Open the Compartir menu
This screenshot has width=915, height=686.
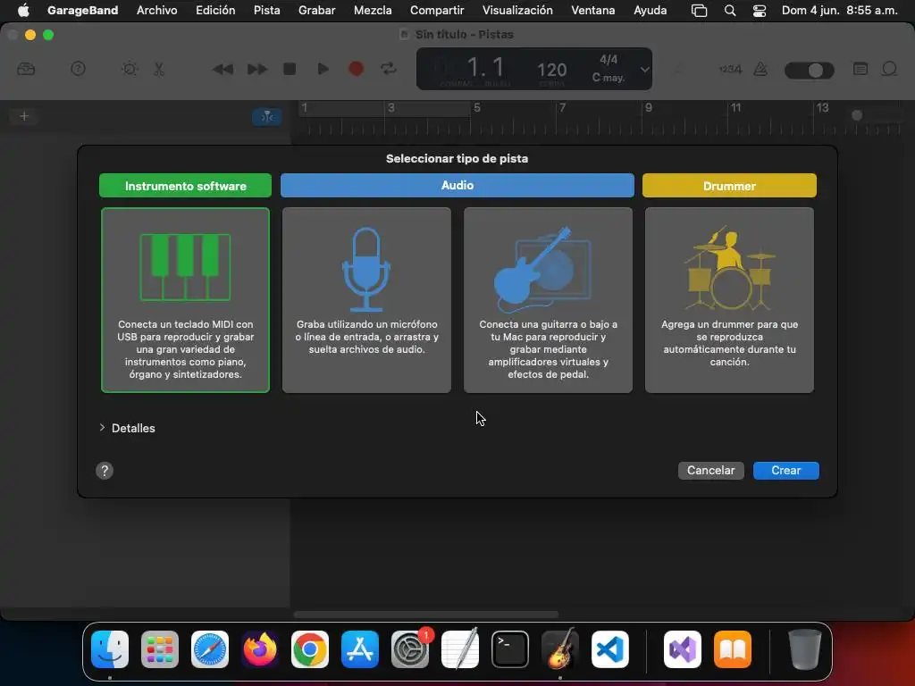click(437, 10)
